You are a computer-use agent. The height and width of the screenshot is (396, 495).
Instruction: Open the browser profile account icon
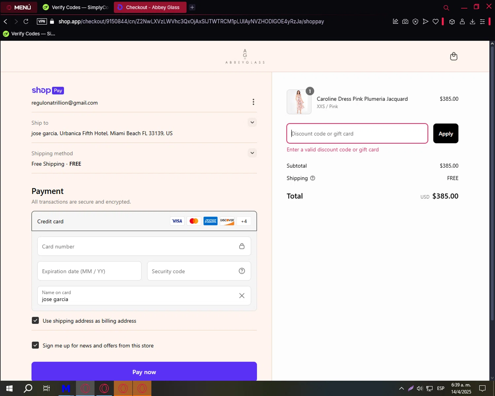tap(462, 21)
